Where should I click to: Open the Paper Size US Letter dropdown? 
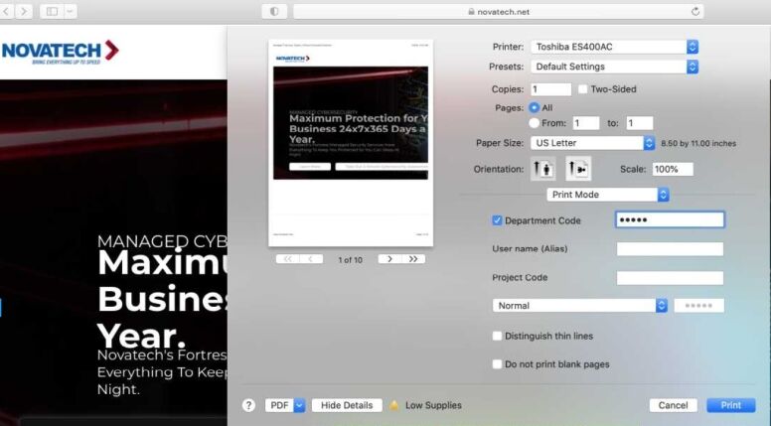(x=592, y=143)
